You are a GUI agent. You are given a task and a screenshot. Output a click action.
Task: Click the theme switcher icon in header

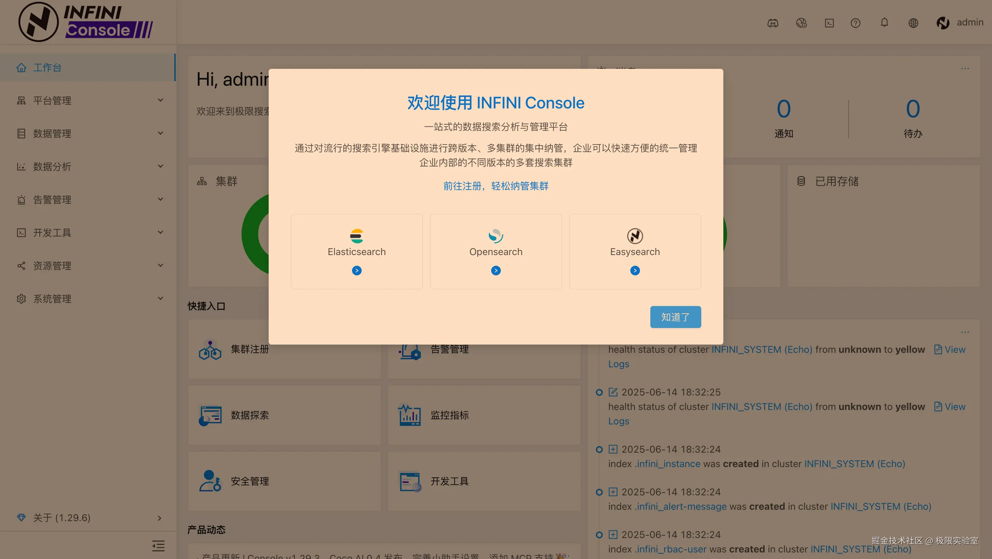click(801, 23)
